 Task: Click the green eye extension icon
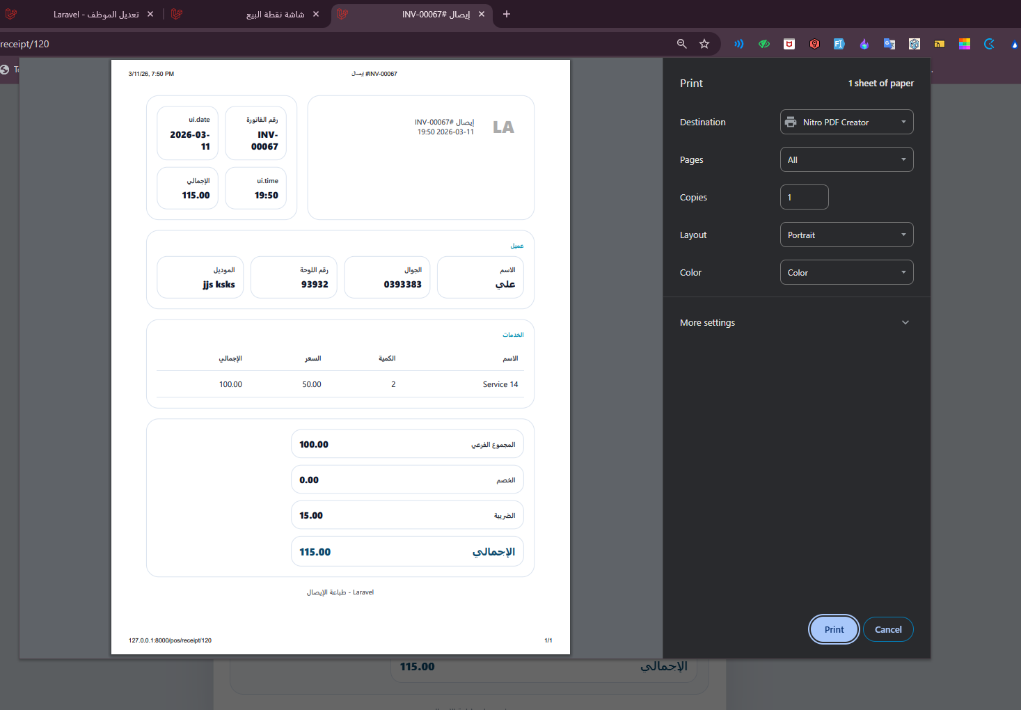tap(764, 44)
